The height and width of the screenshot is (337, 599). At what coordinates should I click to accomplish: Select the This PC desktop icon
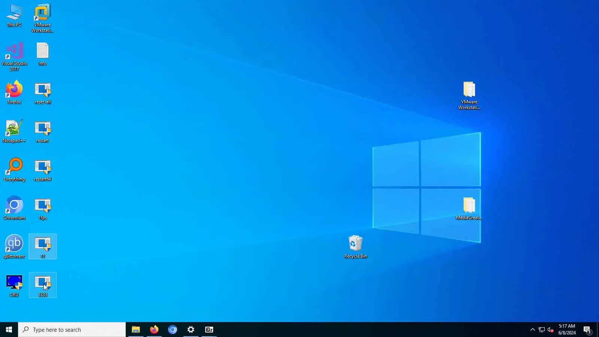14,16
